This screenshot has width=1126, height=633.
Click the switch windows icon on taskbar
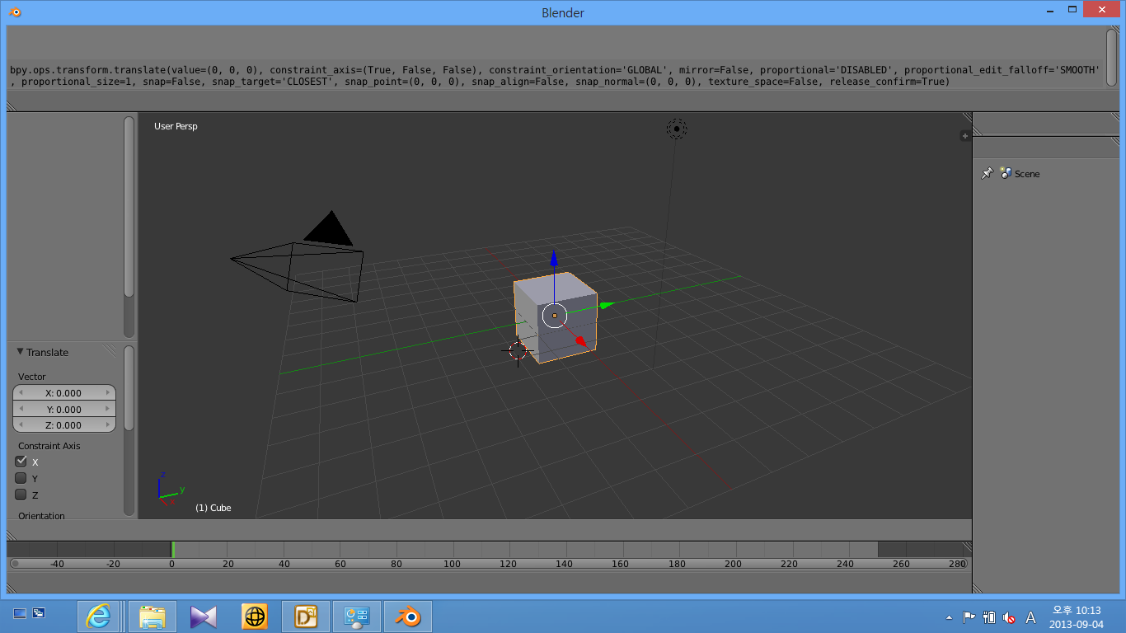38,613
